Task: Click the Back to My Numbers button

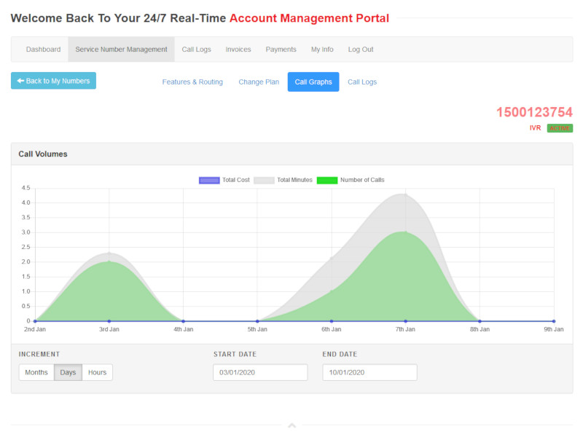Action: pyautogui.click(x=53, y=81)
